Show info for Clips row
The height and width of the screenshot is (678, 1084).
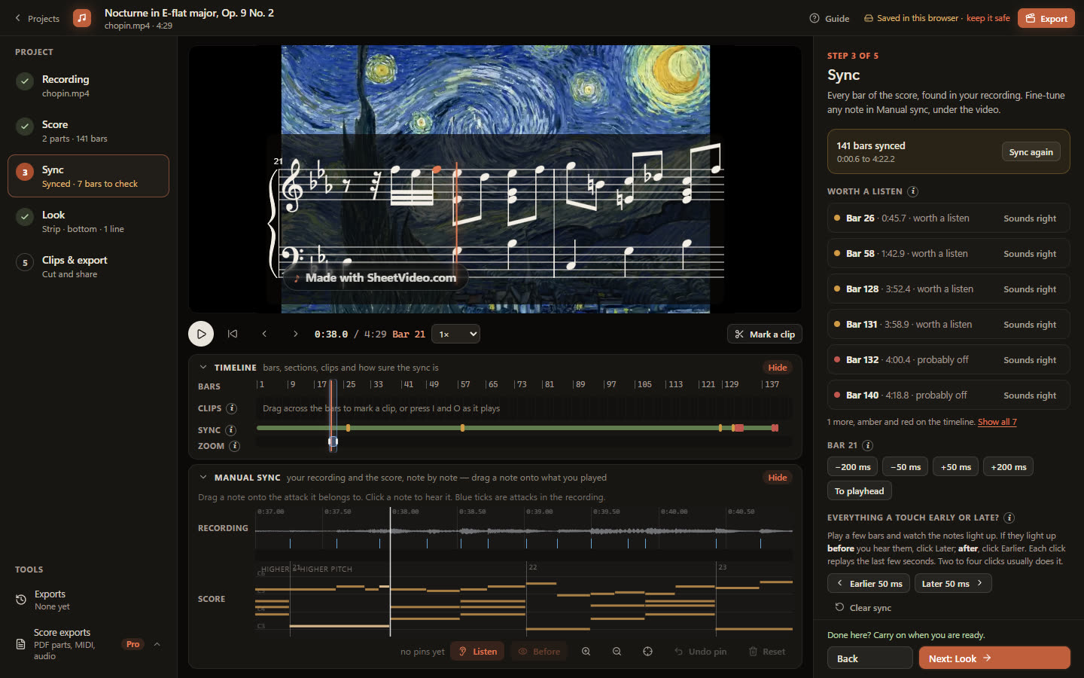(232, 408)
